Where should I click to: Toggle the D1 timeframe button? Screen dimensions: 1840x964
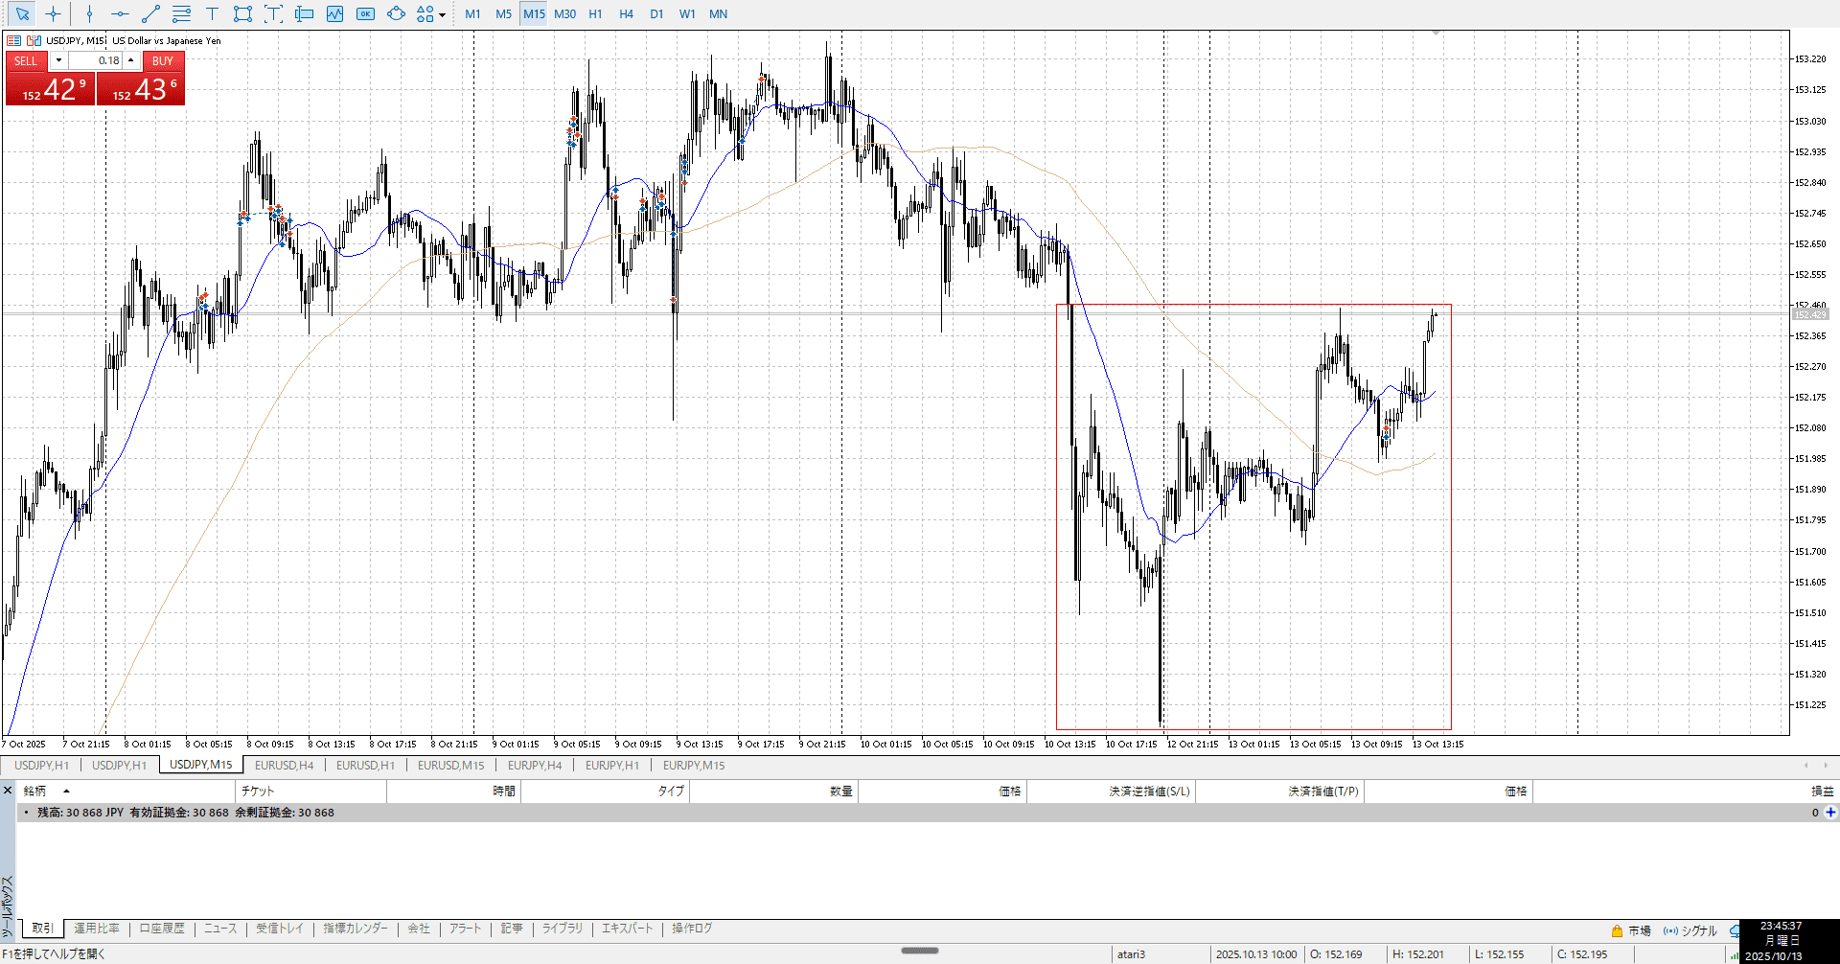[x=656, y=13]
